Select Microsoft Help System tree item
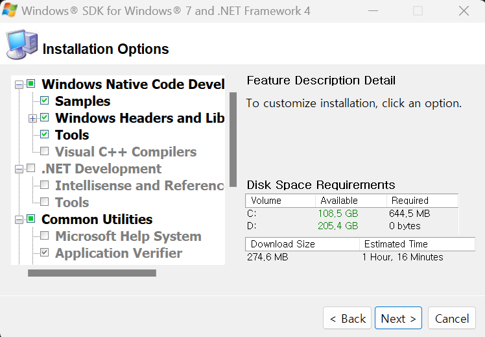The height and width of the screenshot is (337, 485). click(128, 236)
